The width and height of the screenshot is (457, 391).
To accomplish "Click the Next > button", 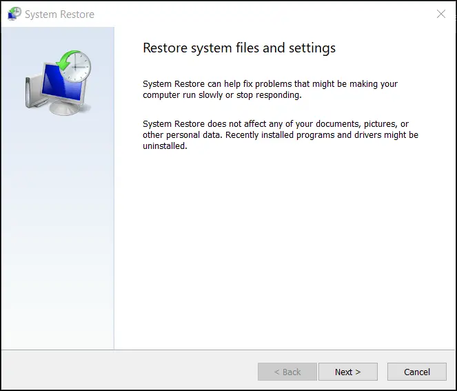I will (x=347, y=372).
